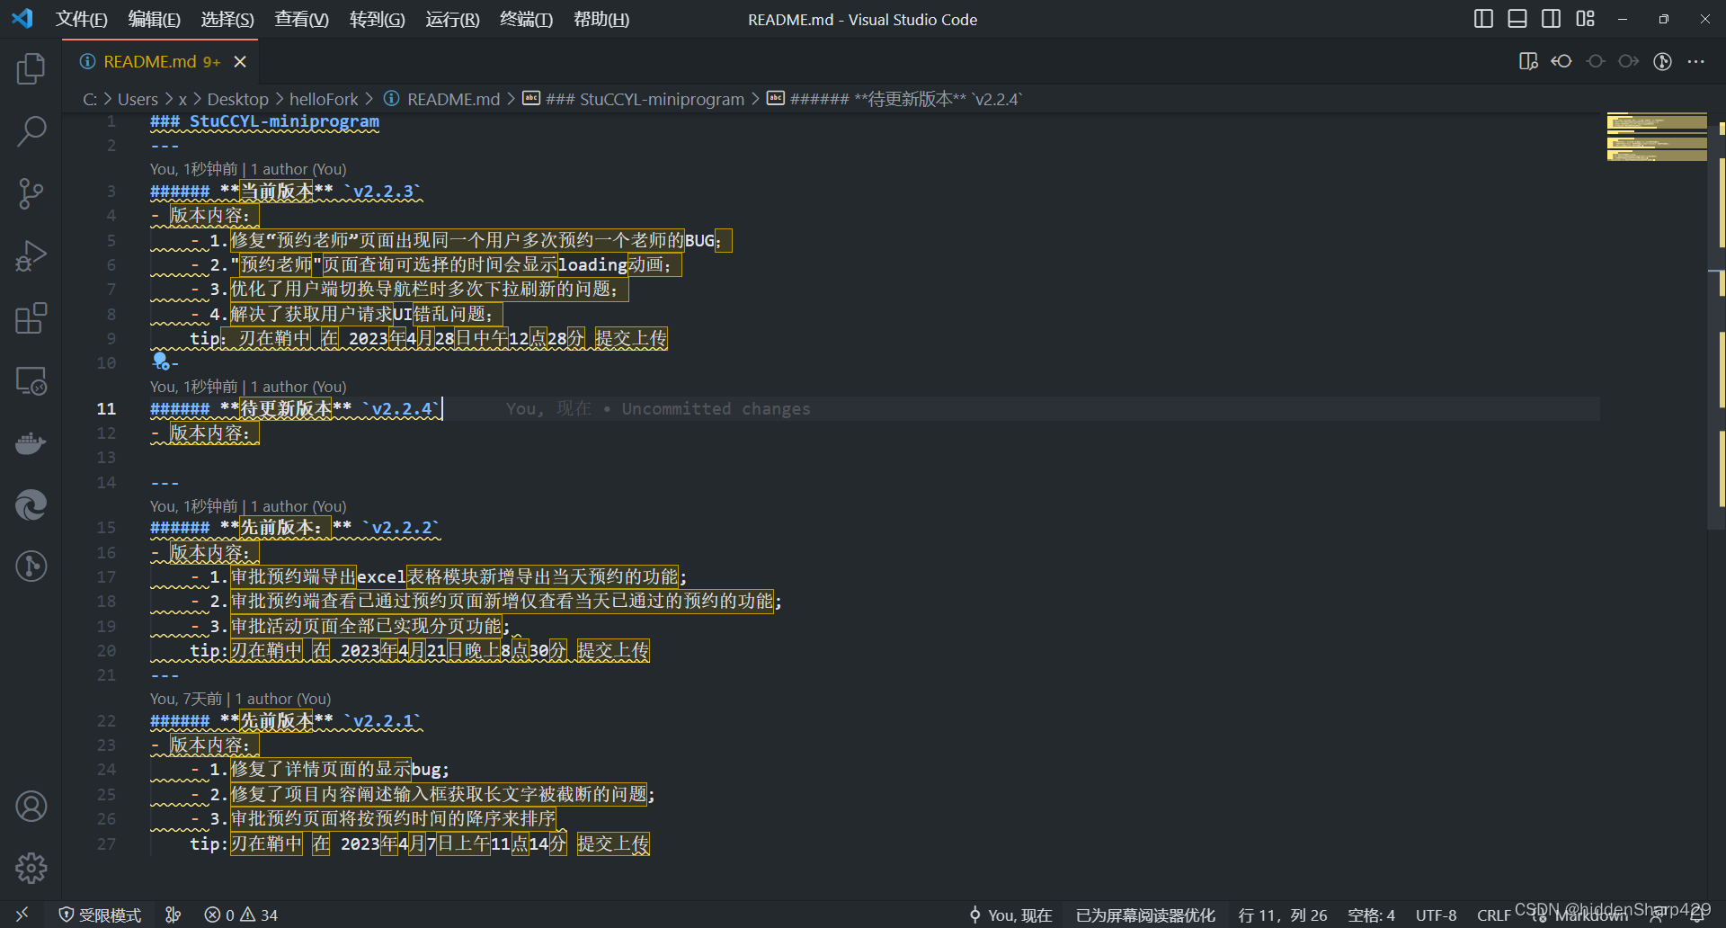Open the 选择(S) menu

pyautogui.click(x=227, y=19)
